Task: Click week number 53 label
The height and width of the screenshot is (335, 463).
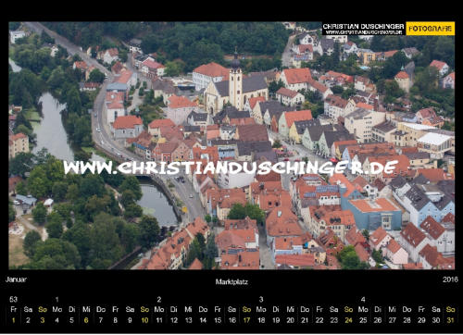Action: click(x=14, y=299)
